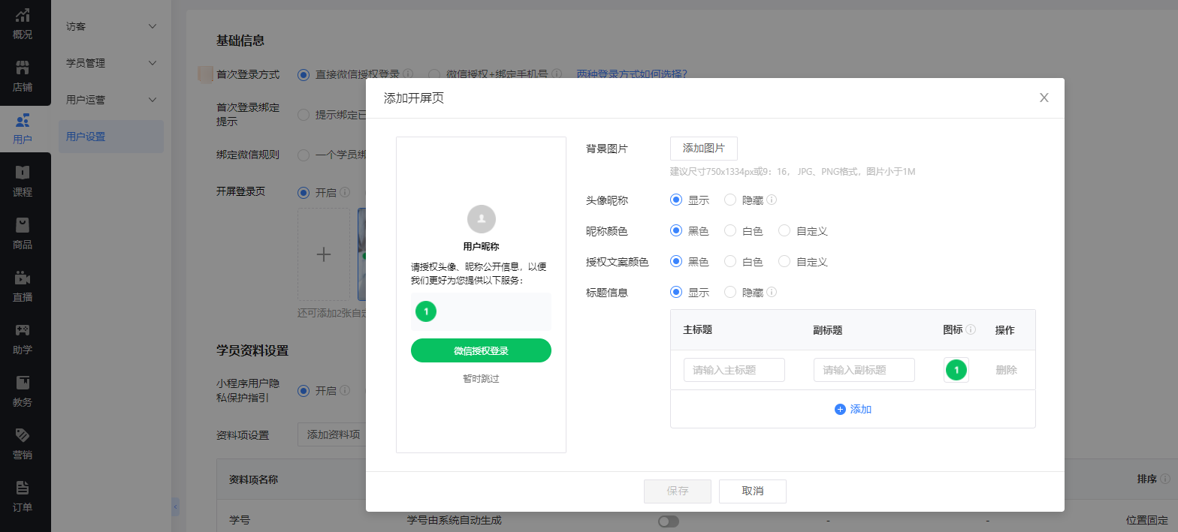
Task: Choose 自定义 for 授权文案颜色
Action: tap(785, 262)
